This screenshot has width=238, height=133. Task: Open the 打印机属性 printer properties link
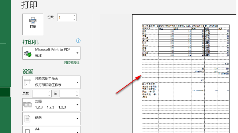[x=72, y=62]
